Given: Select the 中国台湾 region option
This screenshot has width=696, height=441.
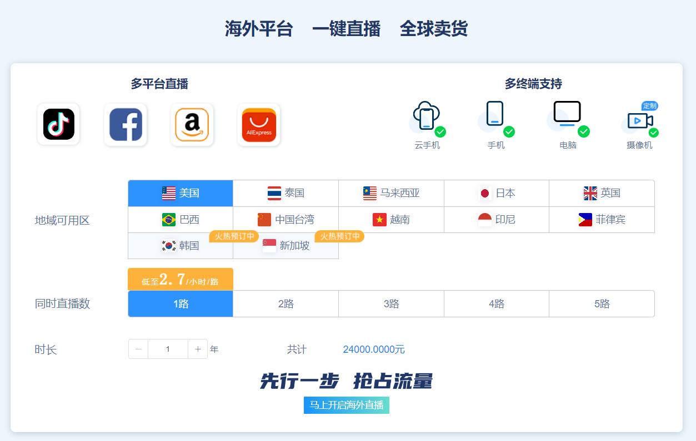Looking at the screenshot, I should pos(286,220).
